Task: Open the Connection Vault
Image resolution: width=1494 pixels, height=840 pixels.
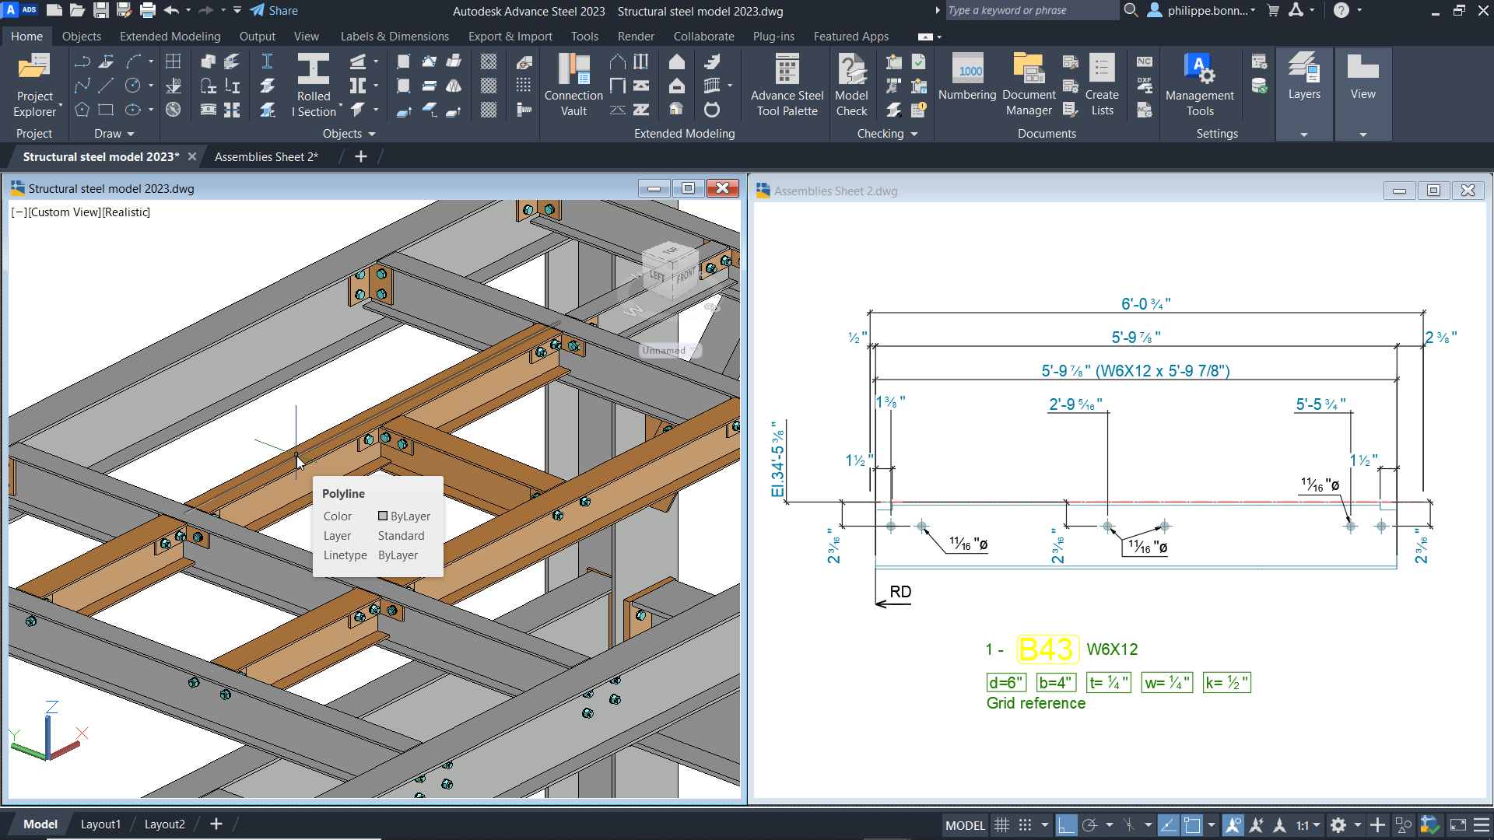Action: 573,86
